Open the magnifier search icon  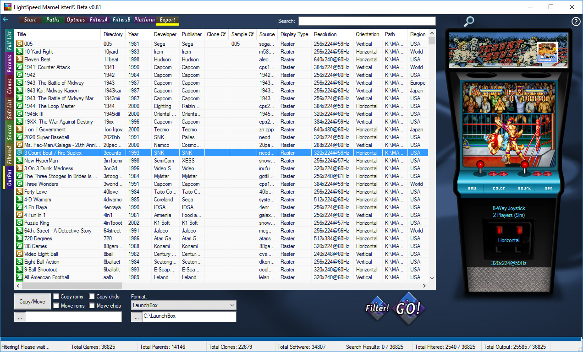(469, 21)
